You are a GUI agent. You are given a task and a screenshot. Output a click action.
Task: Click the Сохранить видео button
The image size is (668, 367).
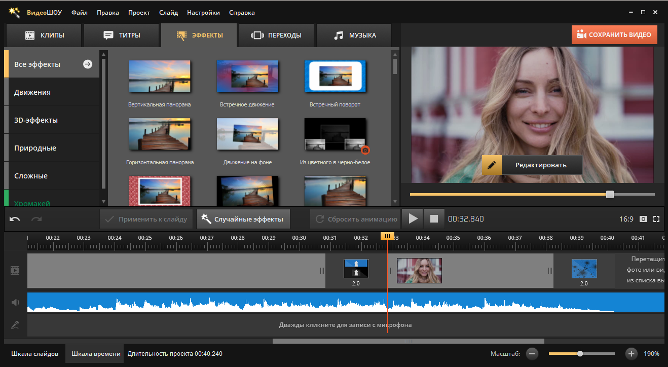coord(614,35)
